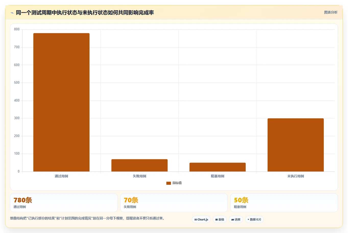Screen dimensions: 348x233
Task: Select the 未执行用例 bar in chart
Action: point(296,145)
